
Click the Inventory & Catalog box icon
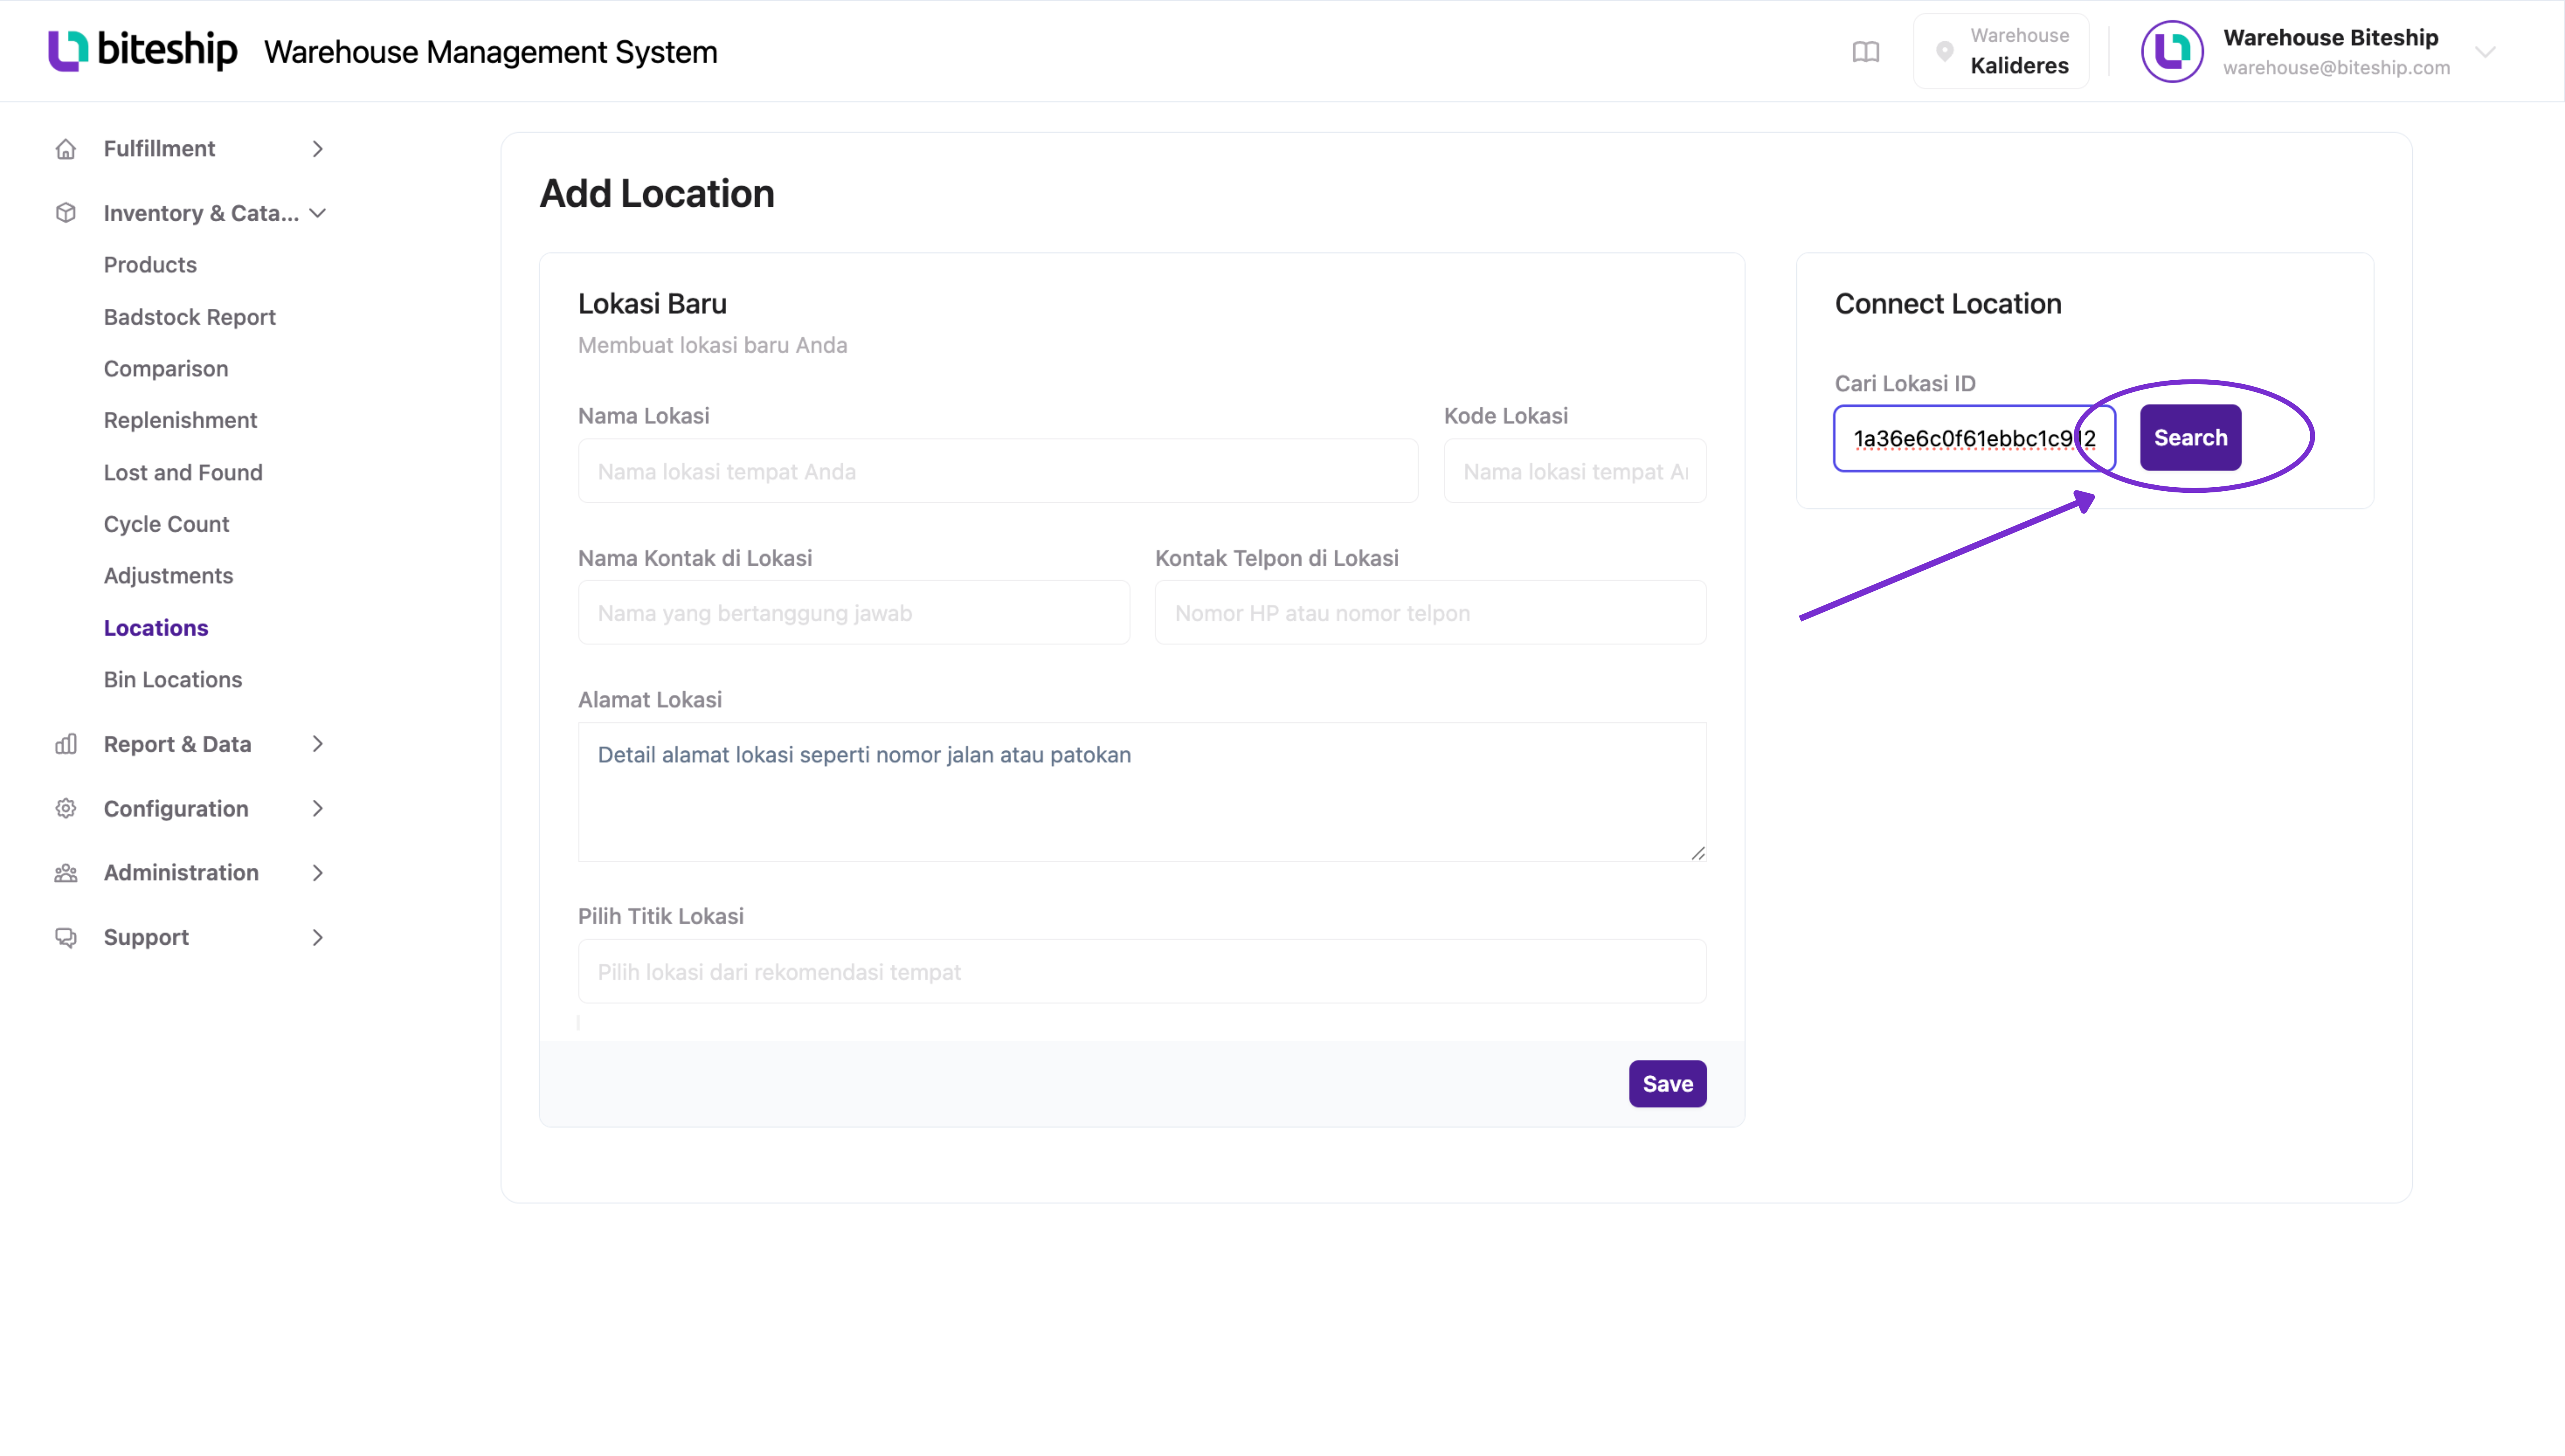66,213
